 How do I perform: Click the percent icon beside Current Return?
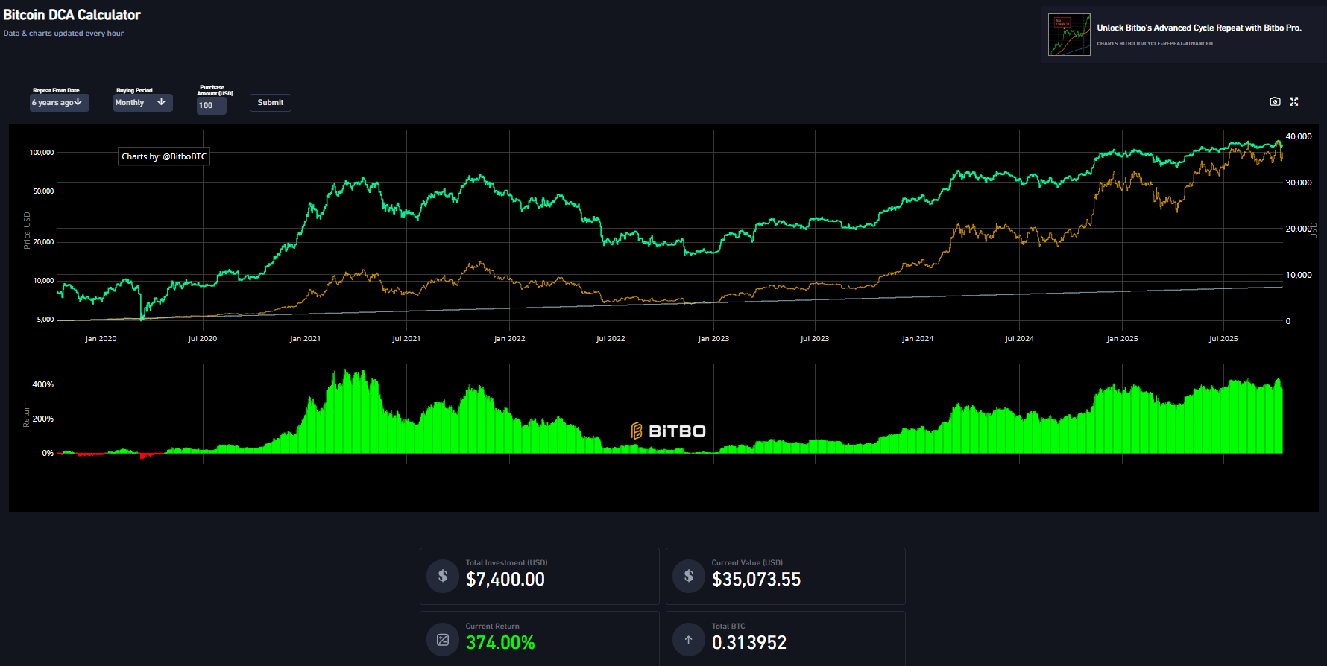click(x=443, y=640)
